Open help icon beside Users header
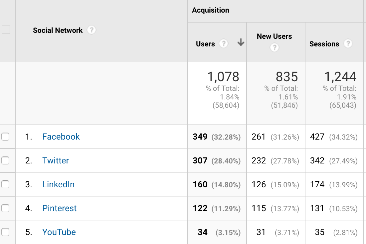 (223, 43)
